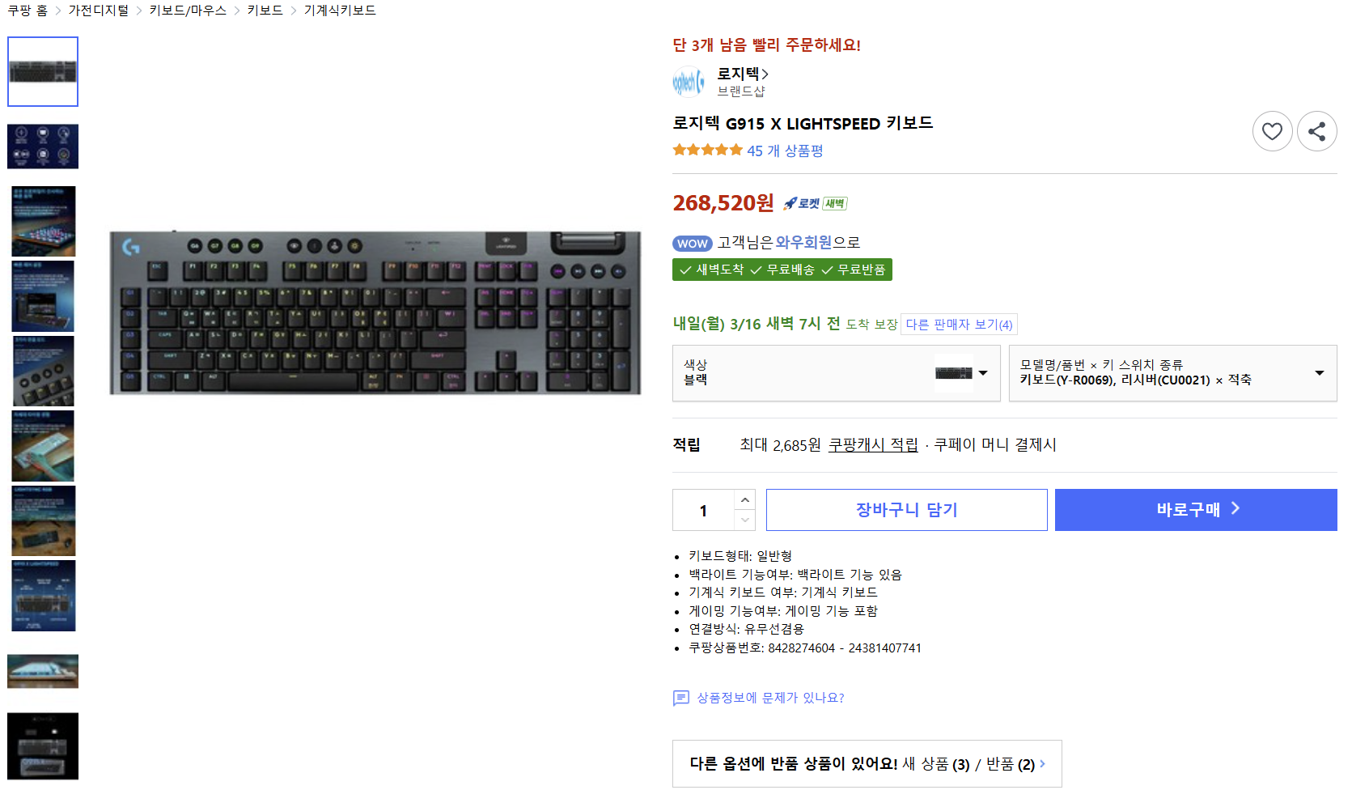
Task: Click the share icon button
Action: (x=1316, y=131)
